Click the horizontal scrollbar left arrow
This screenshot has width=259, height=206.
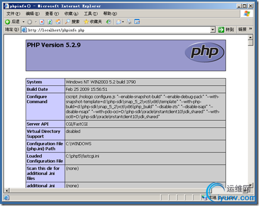(x=7, y=191)
